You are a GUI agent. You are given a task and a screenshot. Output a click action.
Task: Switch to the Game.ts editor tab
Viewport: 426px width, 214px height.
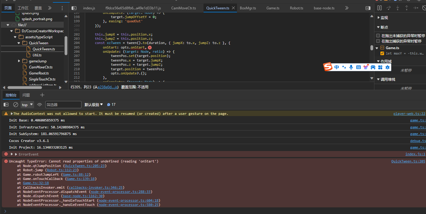pos(273,8)
